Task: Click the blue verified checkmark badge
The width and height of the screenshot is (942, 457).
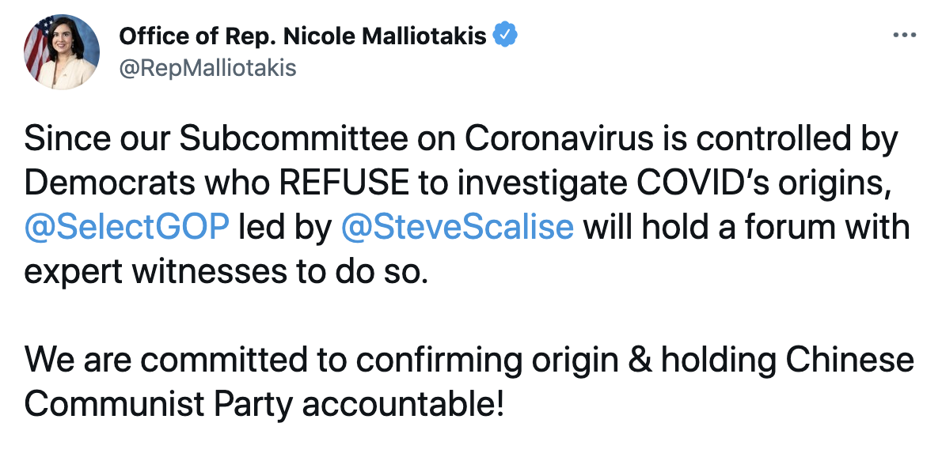Action: [x=507, y=35]
